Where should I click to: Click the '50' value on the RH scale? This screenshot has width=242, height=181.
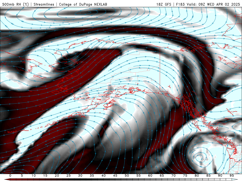[127, 176]
